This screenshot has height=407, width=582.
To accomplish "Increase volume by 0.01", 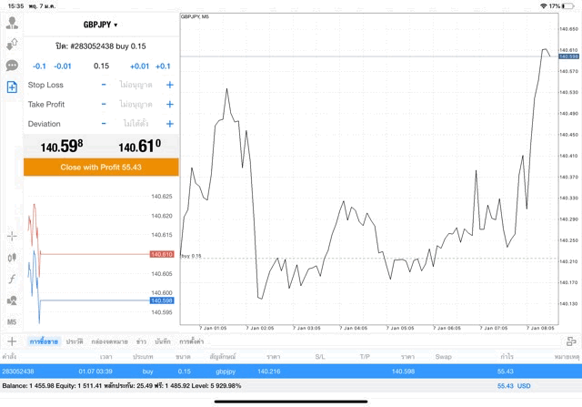I will point(139,66).
